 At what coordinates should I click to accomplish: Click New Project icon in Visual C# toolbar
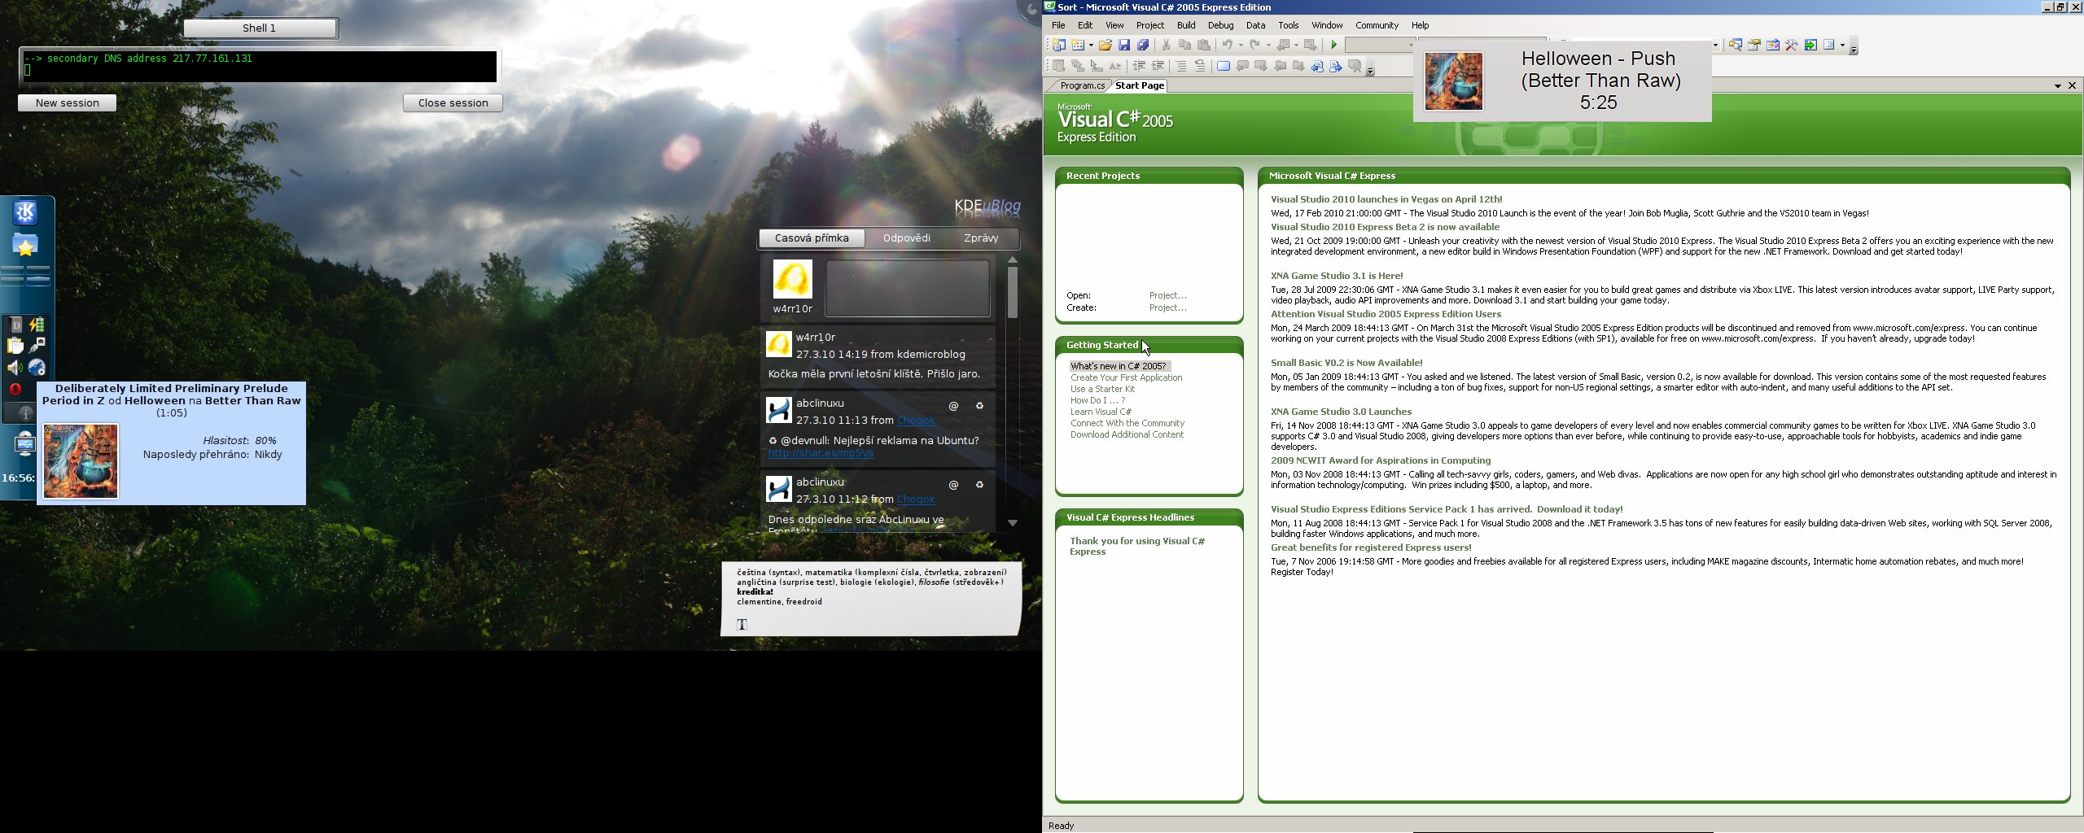pyautogui.click(x=1059, y=45)
